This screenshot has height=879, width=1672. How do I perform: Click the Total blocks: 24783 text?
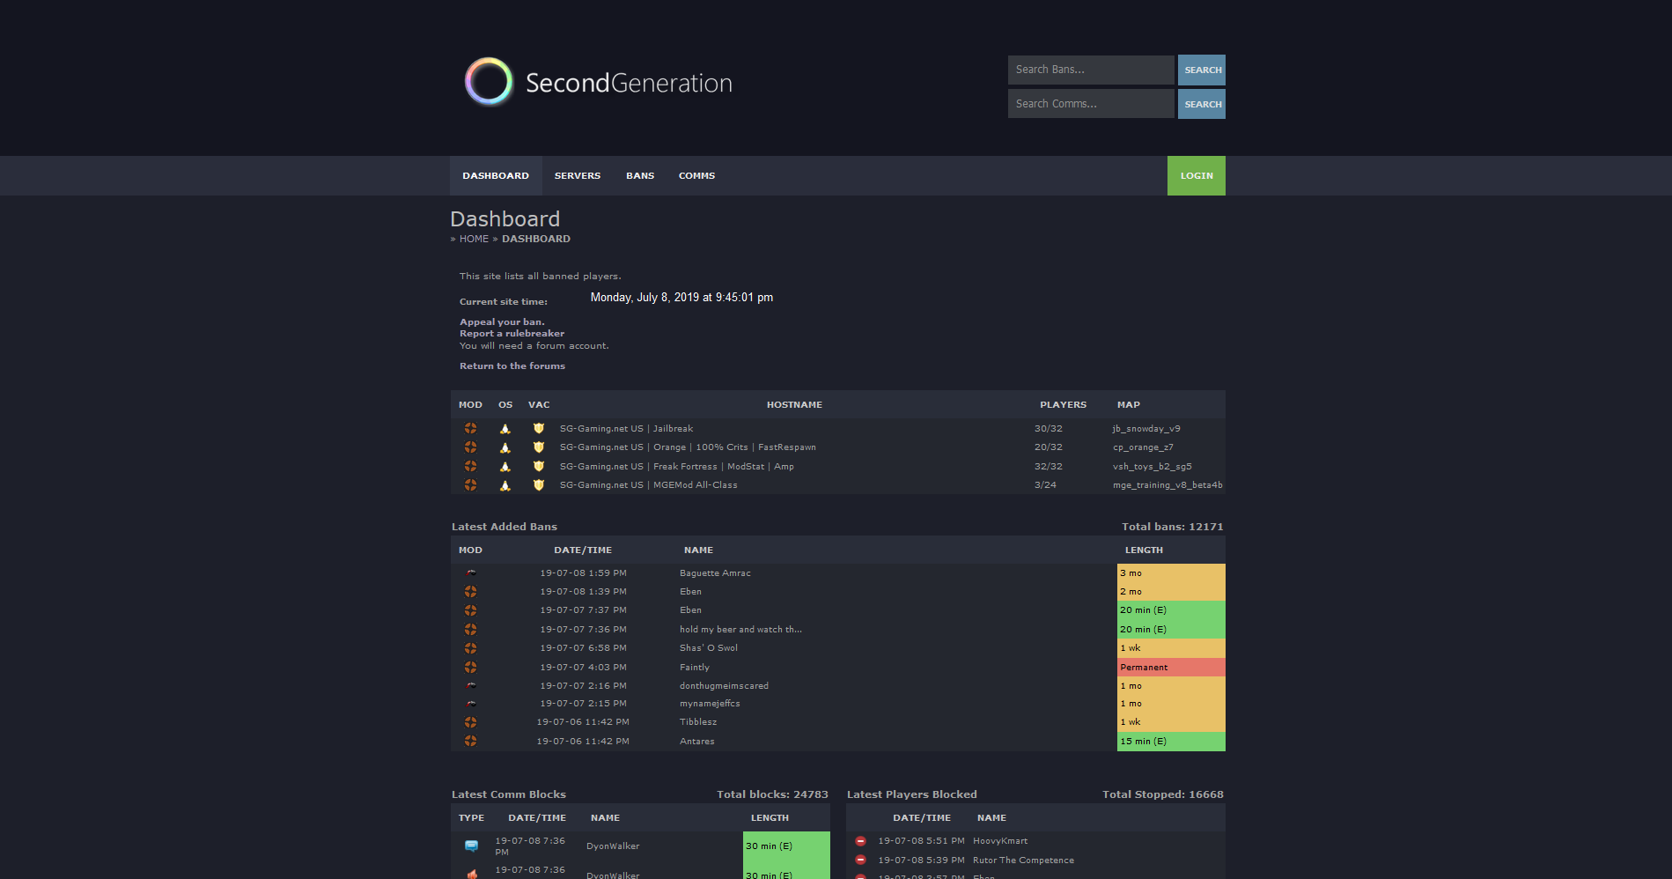pyautogui.click(x=772, y=794)
